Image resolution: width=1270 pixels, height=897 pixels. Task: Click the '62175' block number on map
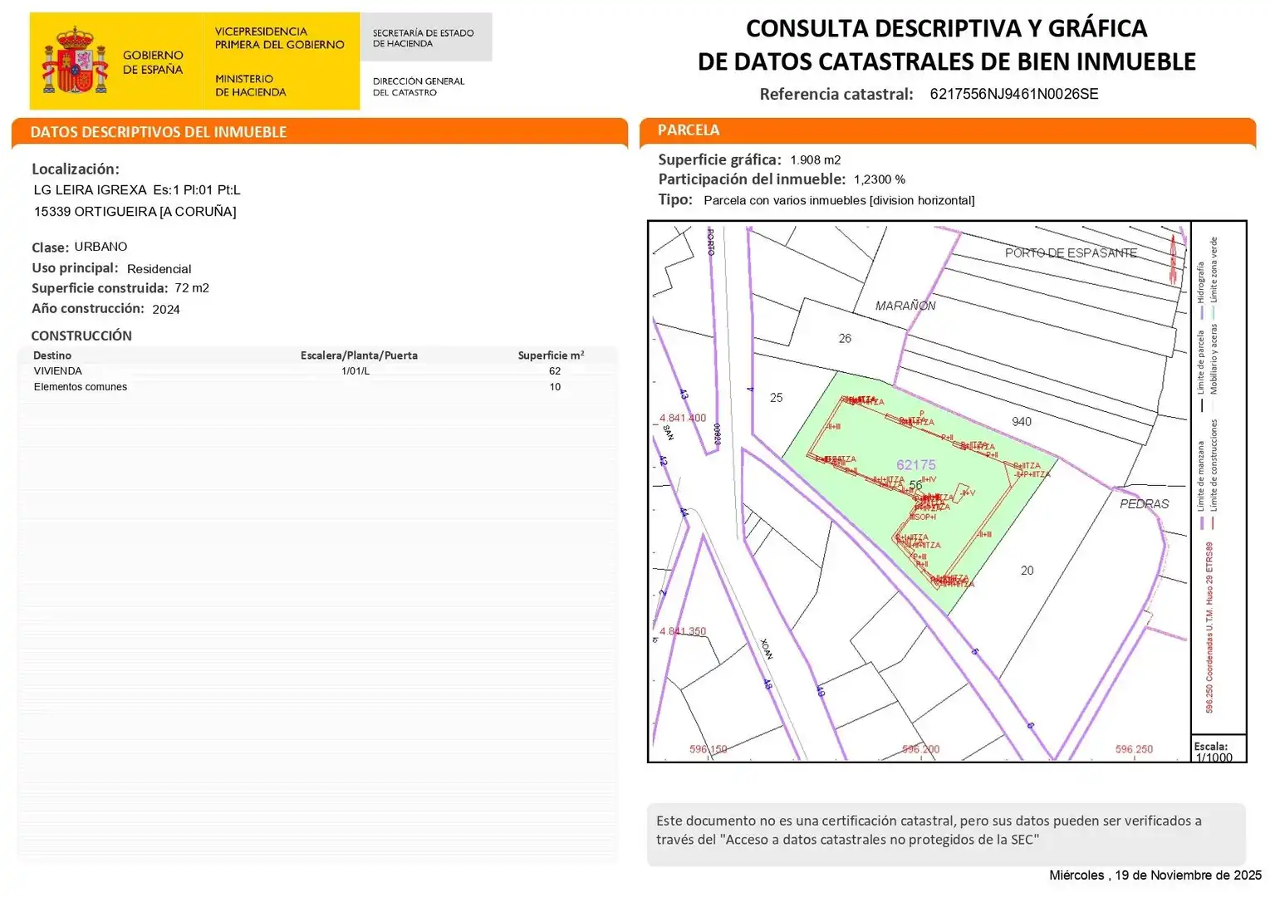[916, 465]
